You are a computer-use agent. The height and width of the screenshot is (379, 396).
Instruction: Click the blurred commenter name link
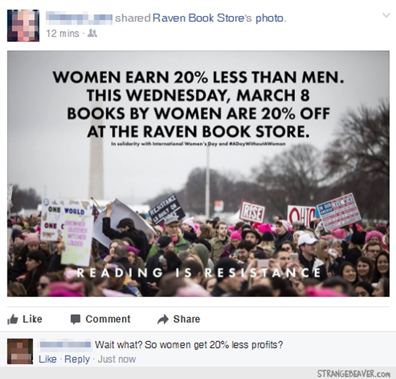click(x=65, y=344)
